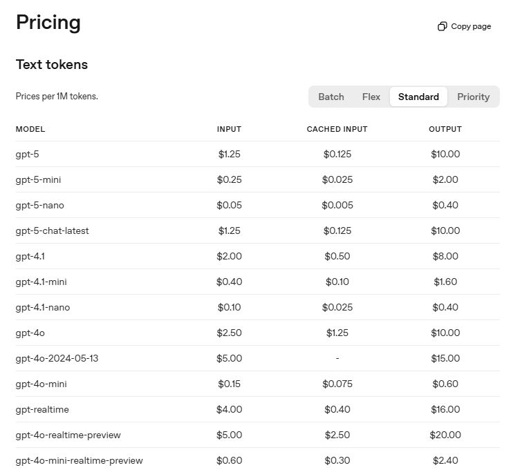The width and height of the screenshot is (522, 472).
Task: Click the gpt-5-mini model row name
Action: coord(39,180)
